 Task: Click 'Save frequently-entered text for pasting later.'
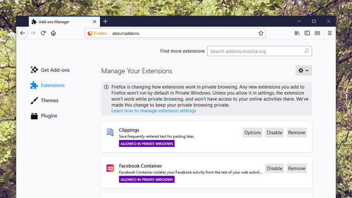(x=157, y=136)
